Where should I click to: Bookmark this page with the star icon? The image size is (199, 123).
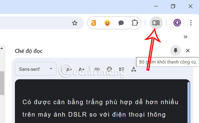click(75, 23)
